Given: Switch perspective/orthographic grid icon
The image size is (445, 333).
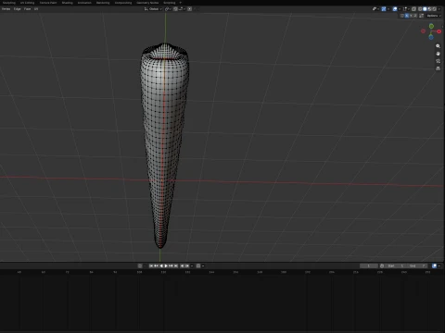Looking at the screenshot, I should pos(438,68).
